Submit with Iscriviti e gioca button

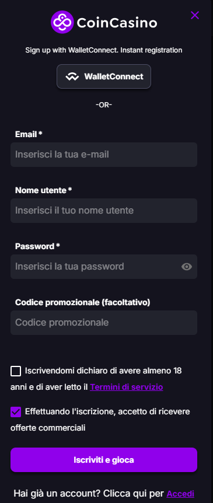104,460
